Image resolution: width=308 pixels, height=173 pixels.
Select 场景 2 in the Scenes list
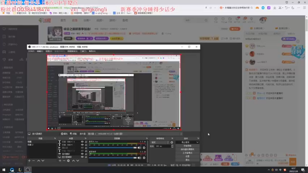[42, 145]
